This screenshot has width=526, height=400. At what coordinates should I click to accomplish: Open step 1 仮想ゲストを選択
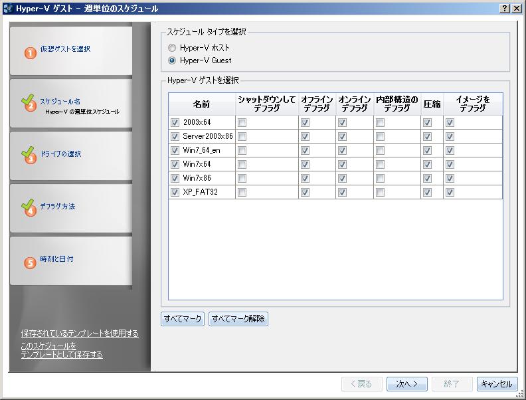(71, 51)
